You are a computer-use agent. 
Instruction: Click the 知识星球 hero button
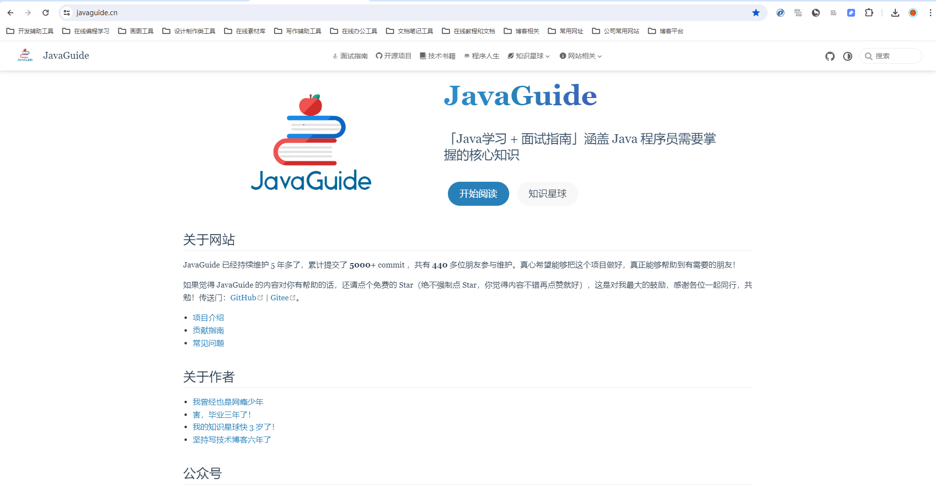[547, 194]
